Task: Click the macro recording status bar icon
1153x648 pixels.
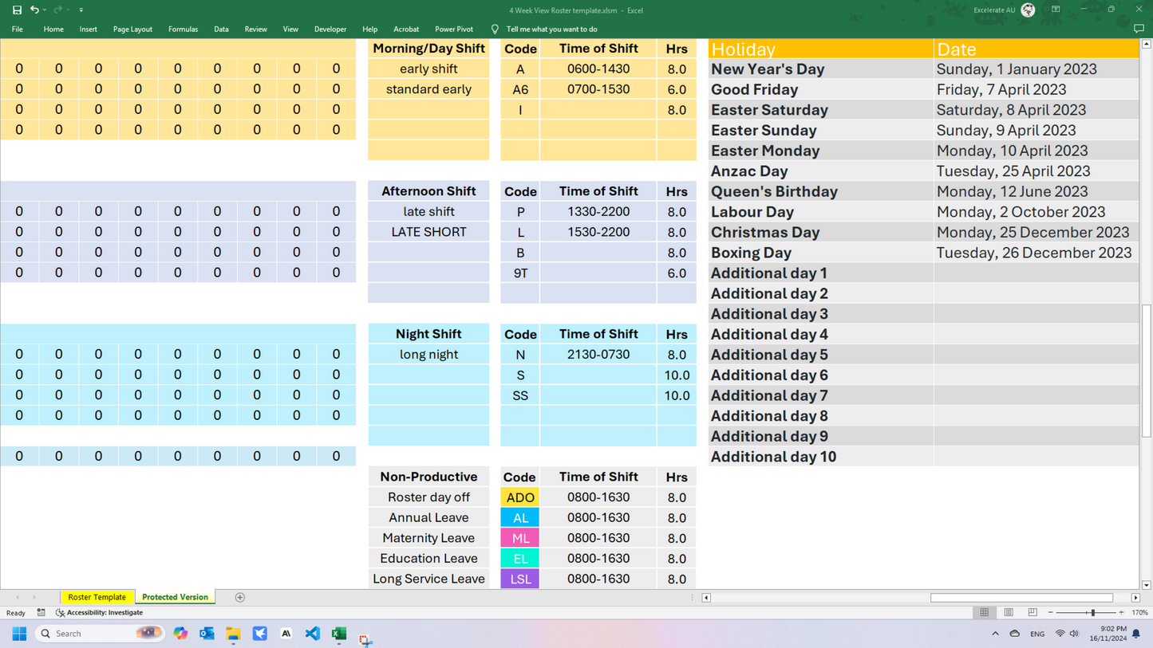Action: [x=41, y=613]
